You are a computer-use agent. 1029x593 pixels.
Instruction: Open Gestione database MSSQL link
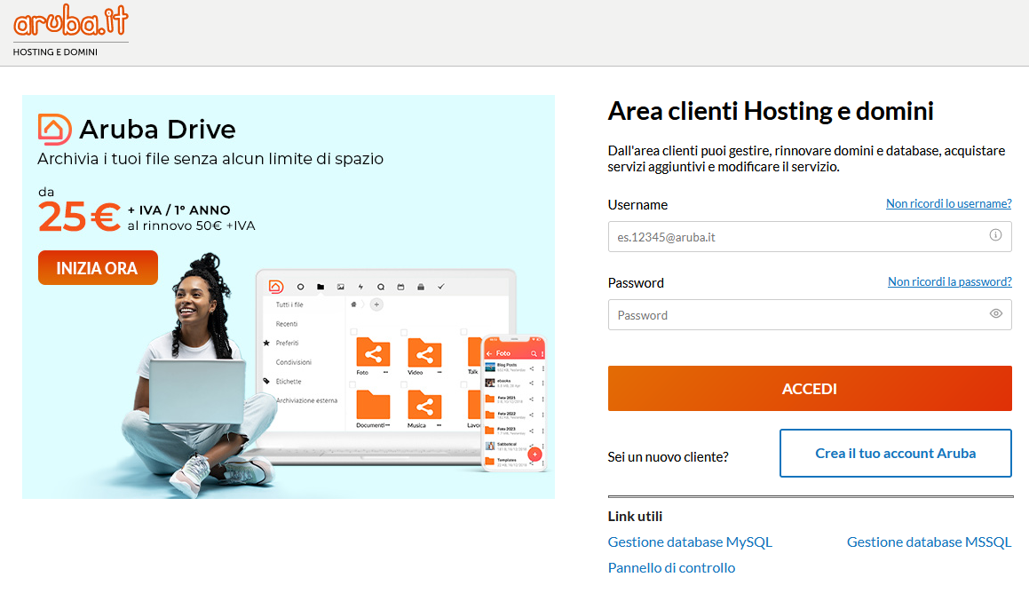pyautogui.click(x=929, y=542)
